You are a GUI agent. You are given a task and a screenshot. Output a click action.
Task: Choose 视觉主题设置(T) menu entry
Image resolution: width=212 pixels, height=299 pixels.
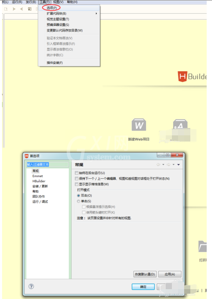[69, 19]
